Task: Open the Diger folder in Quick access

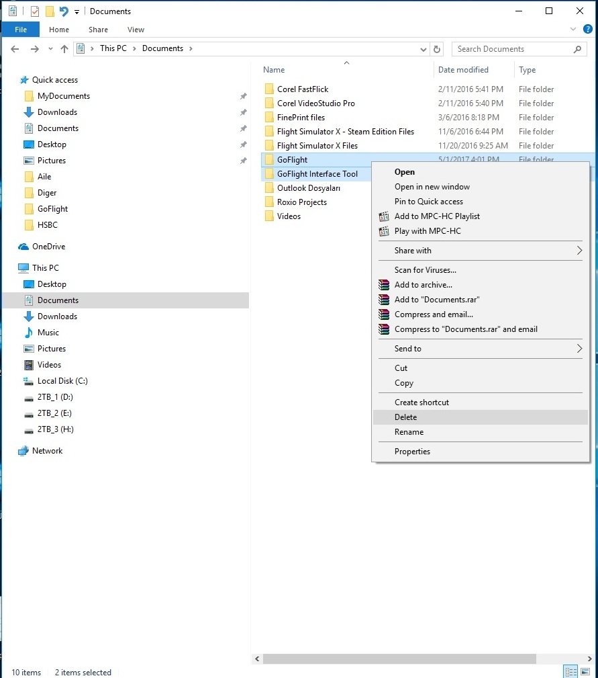Action: [47, 193]
